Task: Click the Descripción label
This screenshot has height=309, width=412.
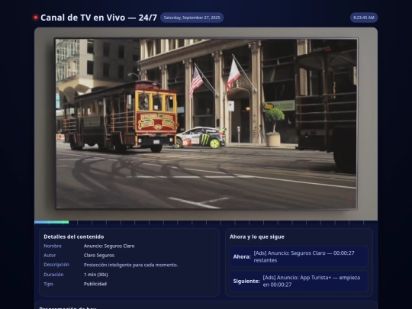Action: point(56,265)
